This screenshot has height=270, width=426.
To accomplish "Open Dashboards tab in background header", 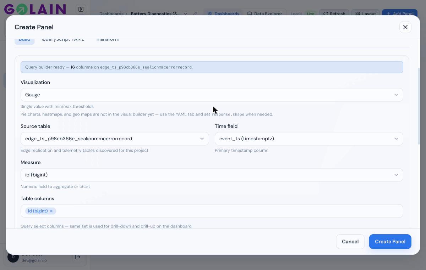I will [x=223, y=14].
